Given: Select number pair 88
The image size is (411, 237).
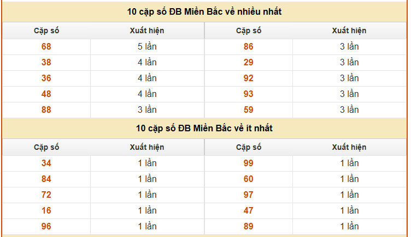Looking at the screenshot, I should coord(46,110).
